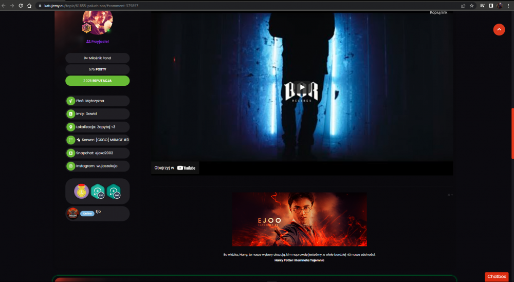The image size is (514, 282).
Task: Open the Chatbox panel
Action: [497, 276]
